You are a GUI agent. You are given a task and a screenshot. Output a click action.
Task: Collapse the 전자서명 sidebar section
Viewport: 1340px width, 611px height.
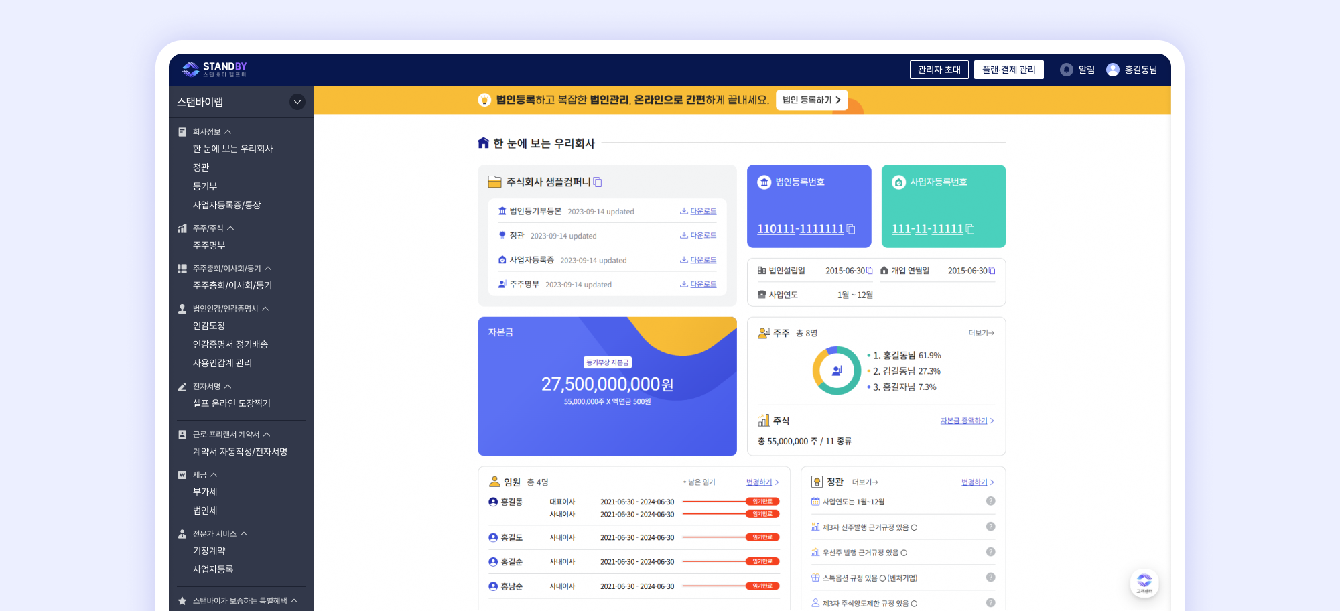[228, 387]
